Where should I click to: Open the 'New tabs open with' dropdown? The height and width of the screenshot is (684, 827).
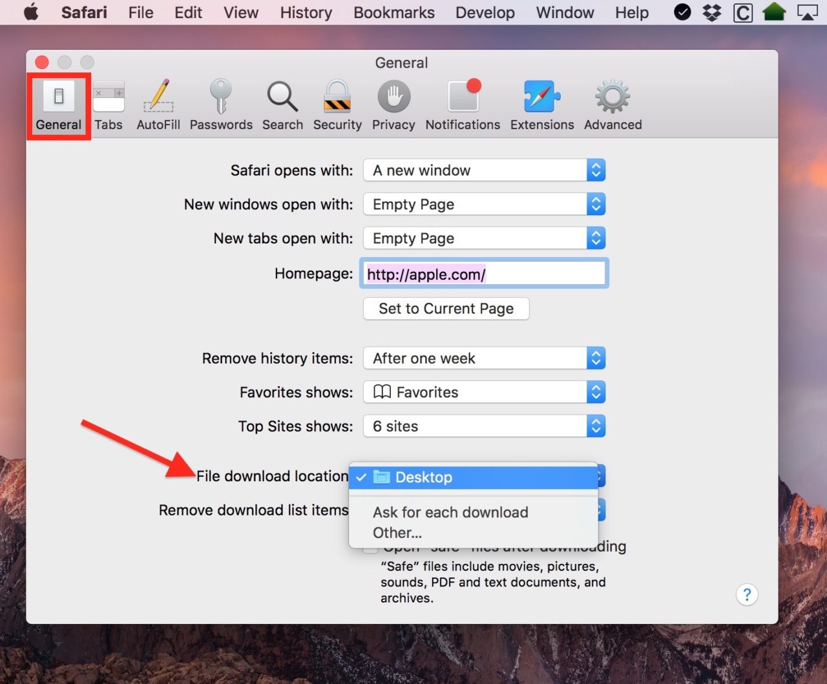click(x=484, y=238)
